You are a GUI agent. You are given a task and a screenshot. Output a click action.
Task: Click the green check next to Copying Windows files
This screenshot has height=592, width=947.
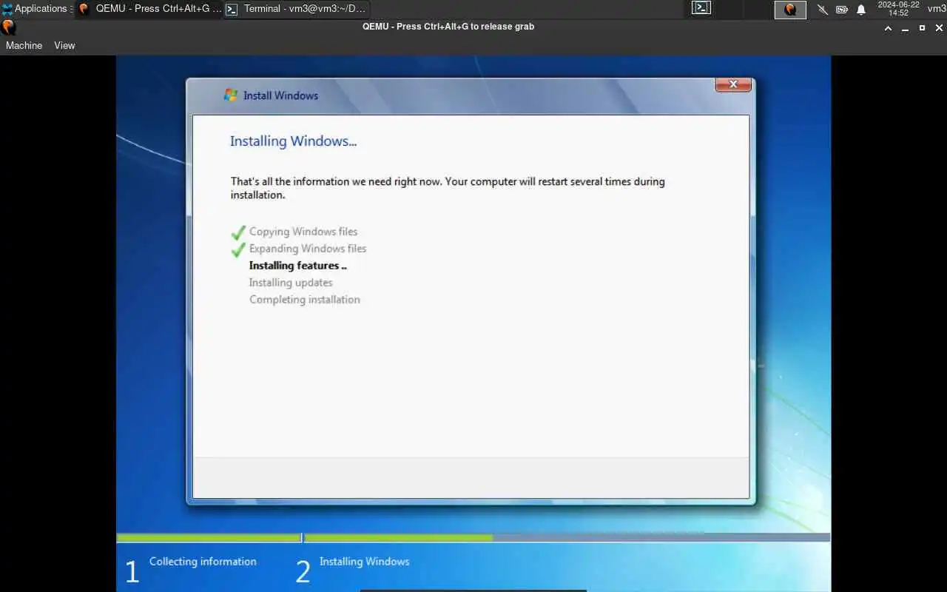238,232
